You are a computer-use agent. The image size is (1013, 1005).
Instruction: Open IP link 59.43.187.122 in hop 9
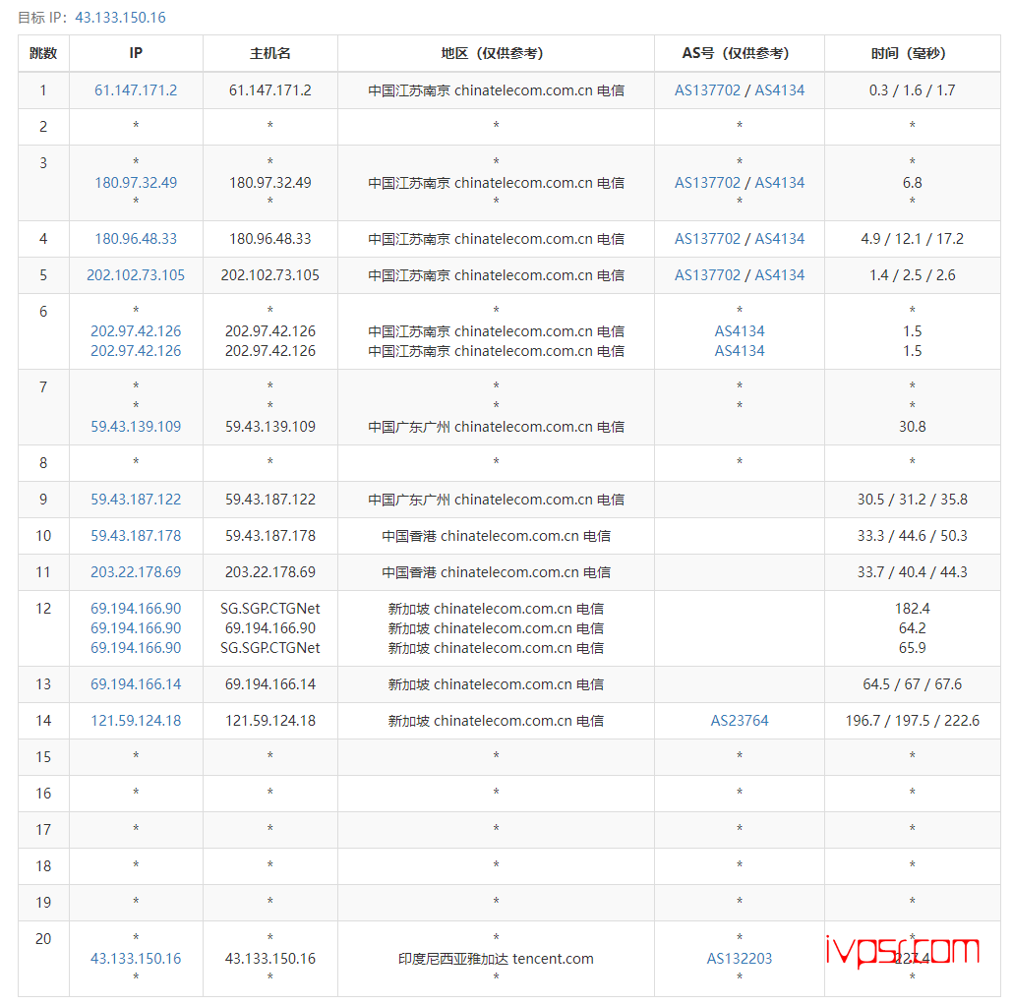(x=136, y=500)
